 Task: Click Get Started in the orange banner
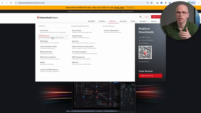[130, 8]
